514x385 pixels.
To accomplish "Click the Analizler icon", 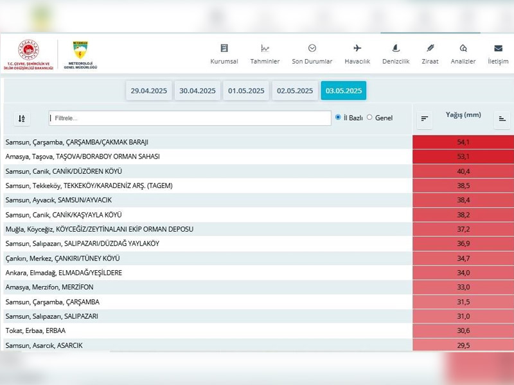I will 463,48.
